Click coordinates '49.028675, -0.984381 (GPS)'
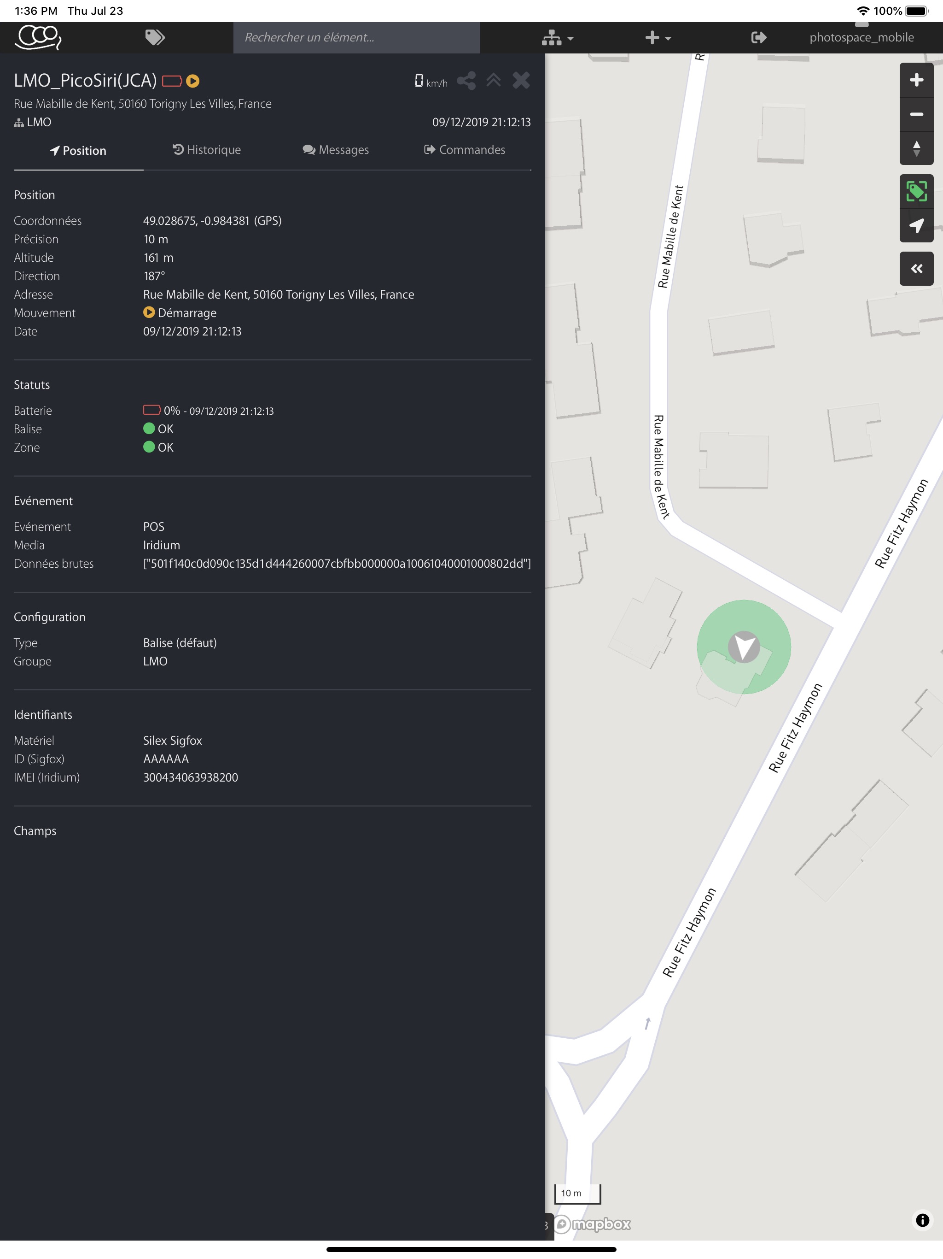 212,221
